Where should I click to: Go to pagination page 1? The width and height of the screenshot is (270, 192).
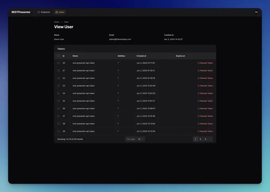[195, 139]
